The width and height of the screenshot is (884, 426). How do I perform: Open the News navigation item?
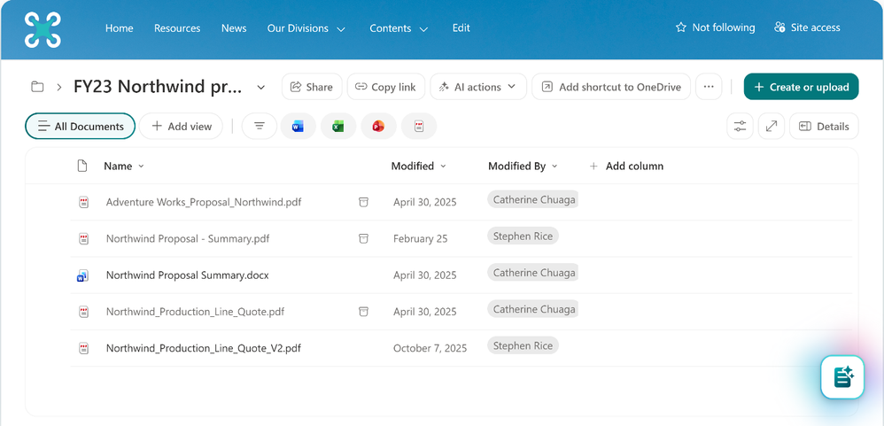click(234, 28)
